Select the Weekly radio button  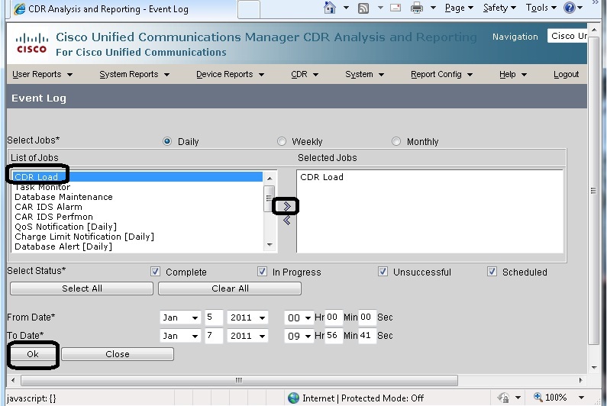coord(282,141)
